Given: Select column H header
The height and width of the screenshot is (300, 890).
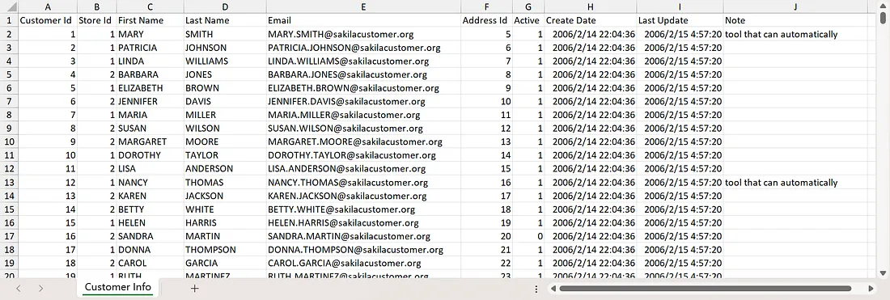Looking at the screenshot, I should (x=591, y=6).
